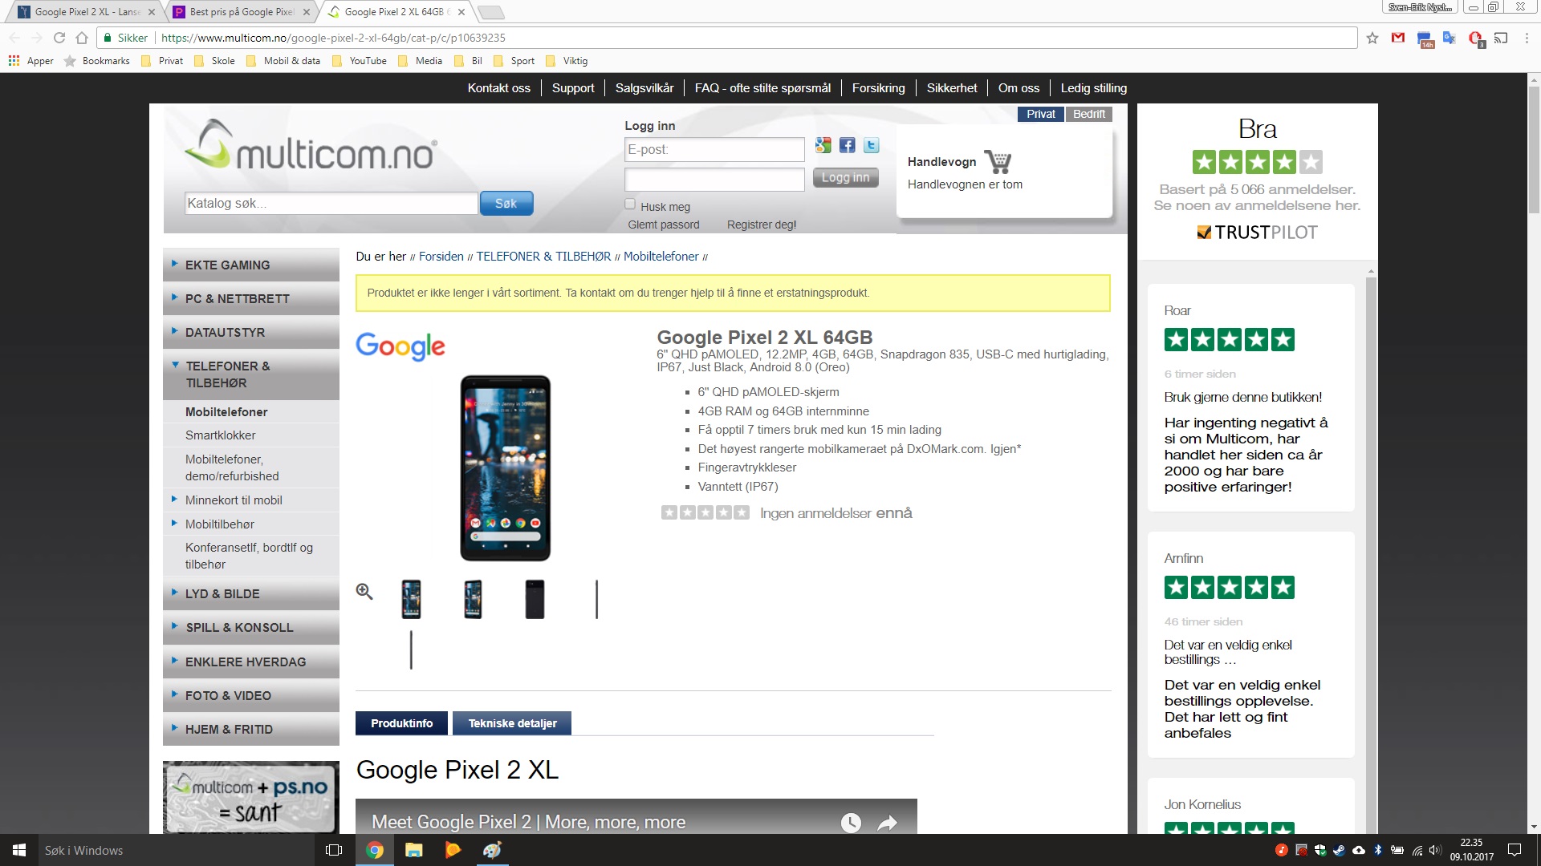This screenshot has height=866, width=1541.
Task: Open Chrome three-dot menu
Action: [1526, 38]
